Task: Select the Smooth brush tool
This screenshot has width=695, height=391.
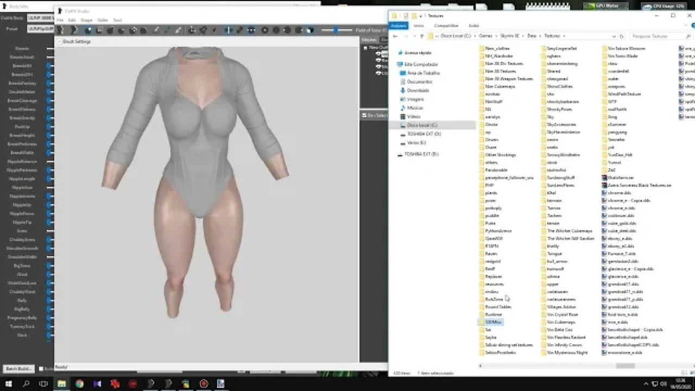Action: [144, 30]
